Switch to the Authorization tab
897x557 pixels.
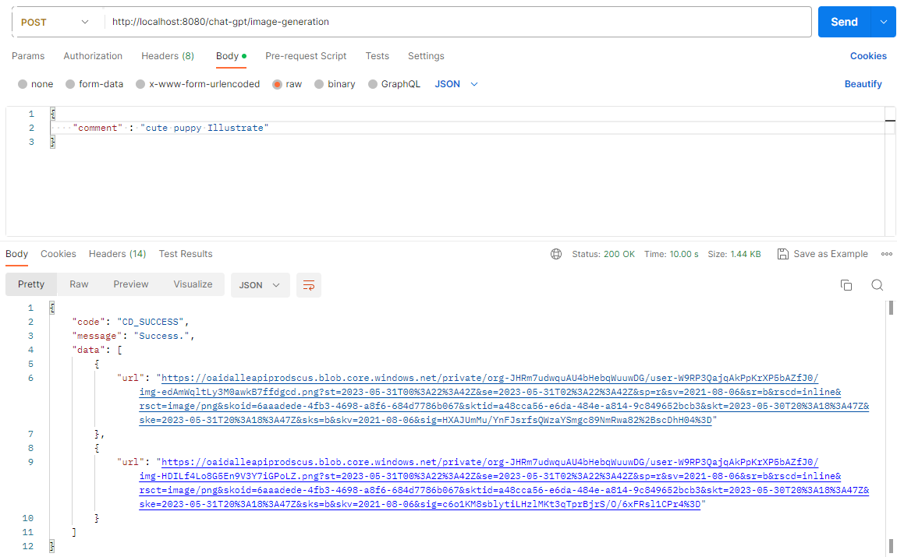pyautogui.click(x=93, y=56)
